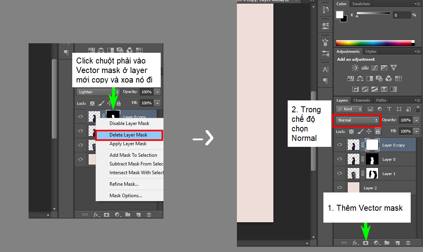The image size is (423, 252).
Task: Add a Color Balance adjustment
Action: click(360, 79)
